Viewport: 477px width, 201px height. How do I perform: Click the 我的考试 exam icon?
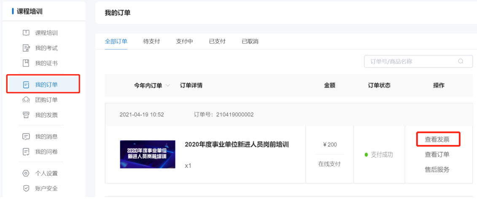tap(26, 48)
